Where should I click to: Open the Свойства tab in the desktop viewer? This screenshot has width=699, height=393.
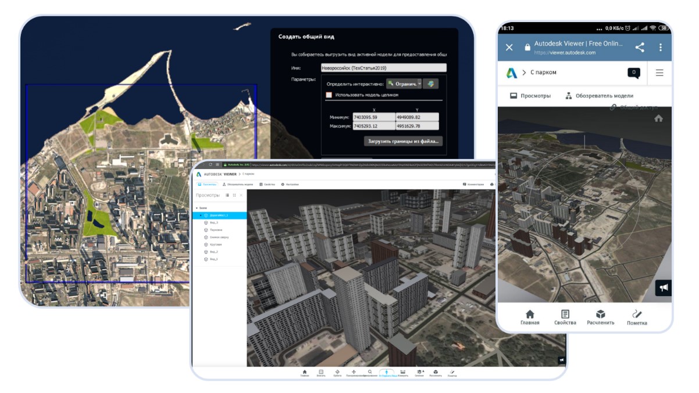pos(268,184)
